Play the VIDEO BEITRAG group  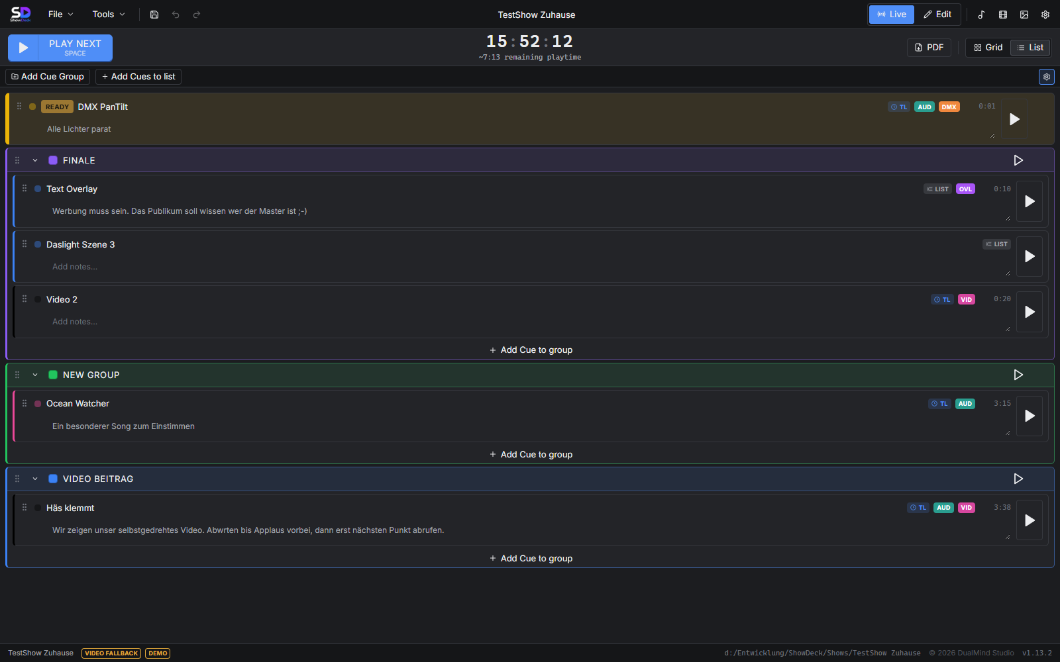(1018, 479)
